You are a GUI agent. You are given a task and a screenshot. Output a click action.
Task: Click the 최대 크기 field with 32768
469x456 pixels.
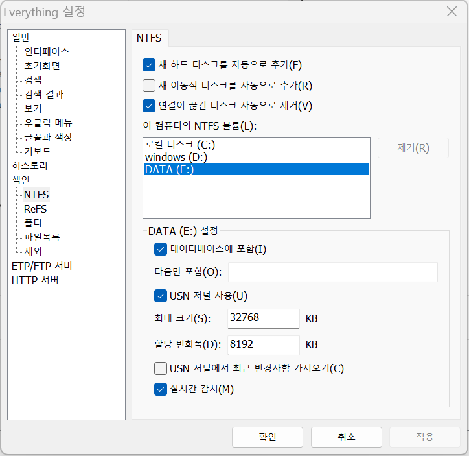pyautogui.click(x=263, y=318)
